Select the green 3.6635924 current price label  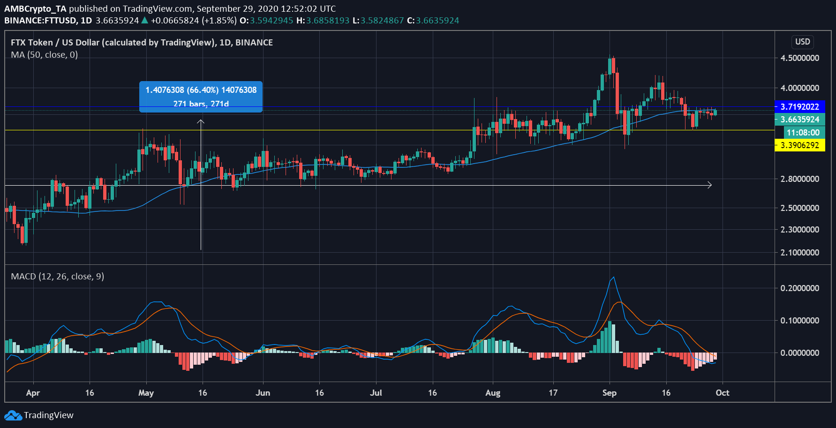pyautogui.click(x=799, y=120)
